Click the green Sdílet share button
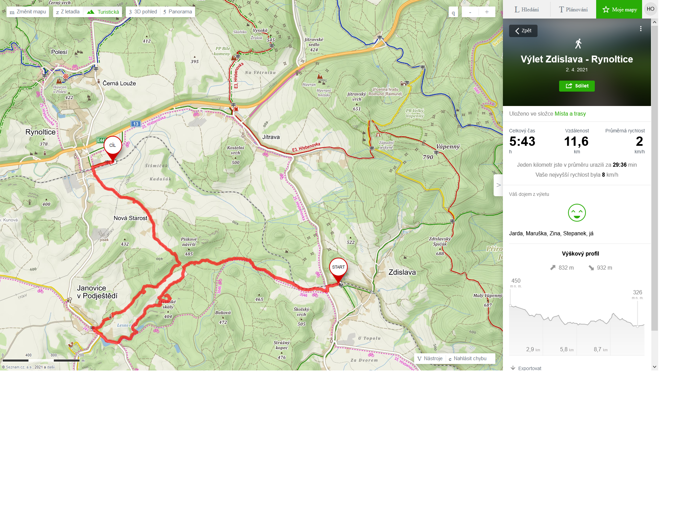This screenshot has width=687, height=531. point(577,86)
